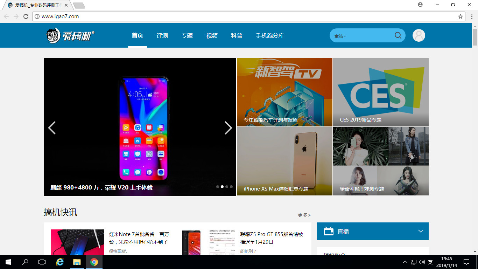Open a new tab
Screen dimensions: 478x269
click(x=79, y=5)
